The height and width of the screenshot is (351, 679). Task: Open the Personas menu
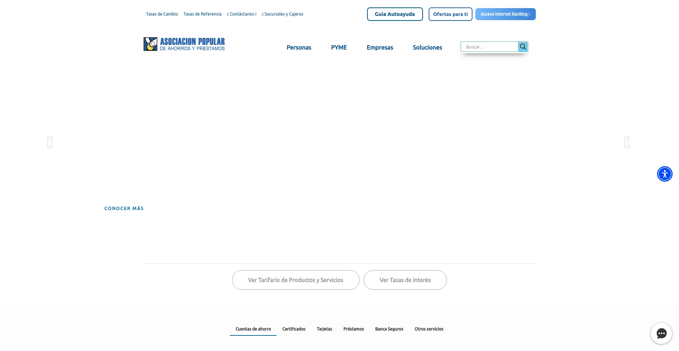(299, 47)
